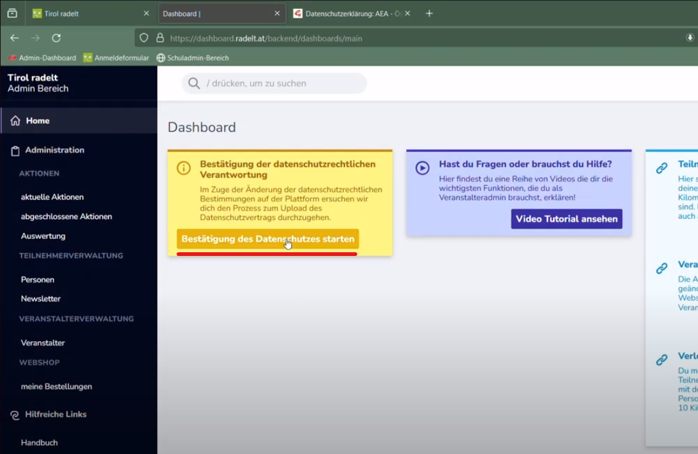Open the Admin-Dashboard bookmark
The height and width of the screenshot is (454, 698).
coord(42,58)
